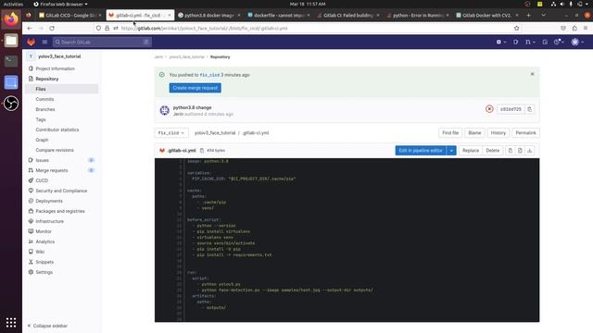This screenshot has height=333, width=593.
Task: Click Delete button
Action: (x=492, y=151)
